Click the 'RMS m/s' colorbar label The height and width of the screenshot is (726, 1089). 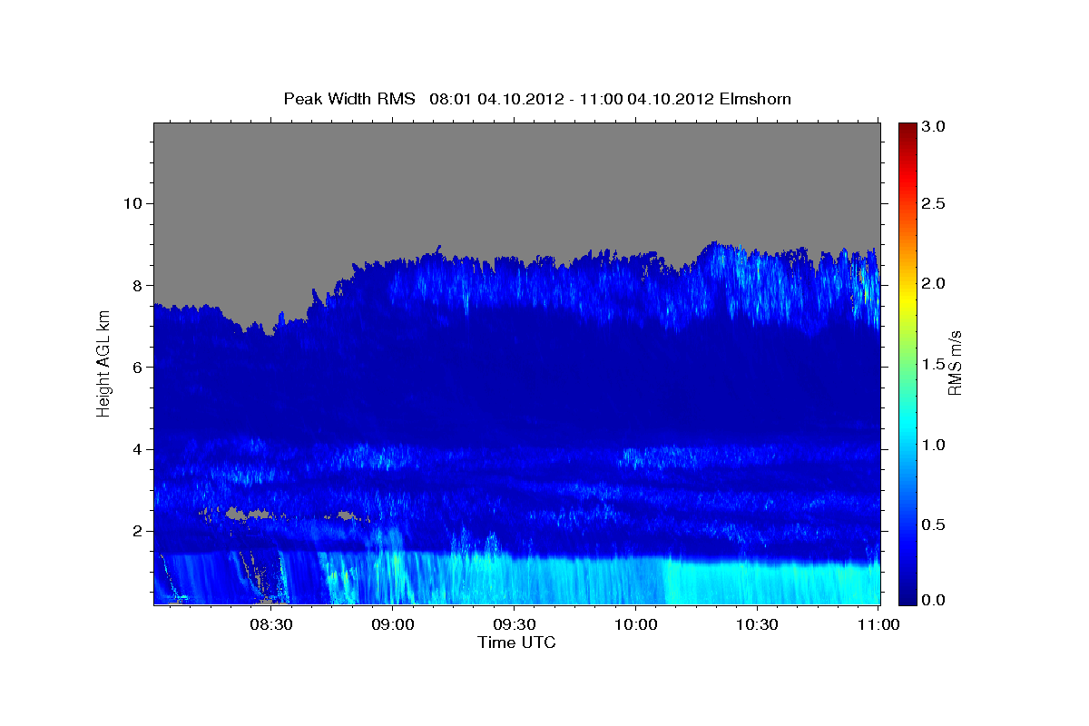(955, 363)
